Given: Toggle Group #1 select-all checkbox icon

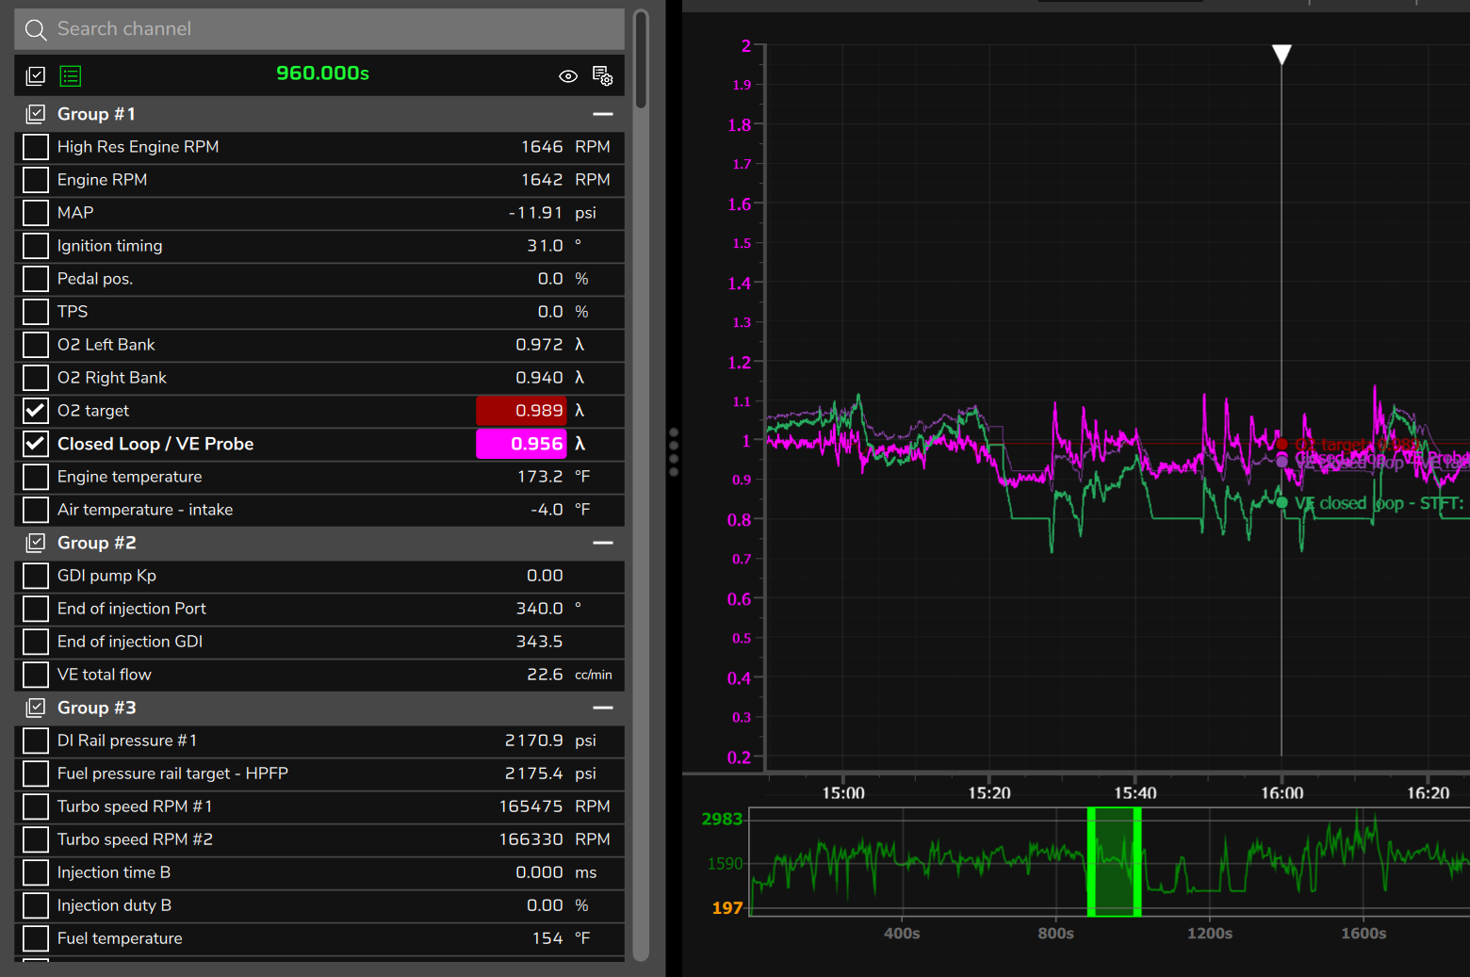Looking at the screenshot, I should tap(36, 114).
